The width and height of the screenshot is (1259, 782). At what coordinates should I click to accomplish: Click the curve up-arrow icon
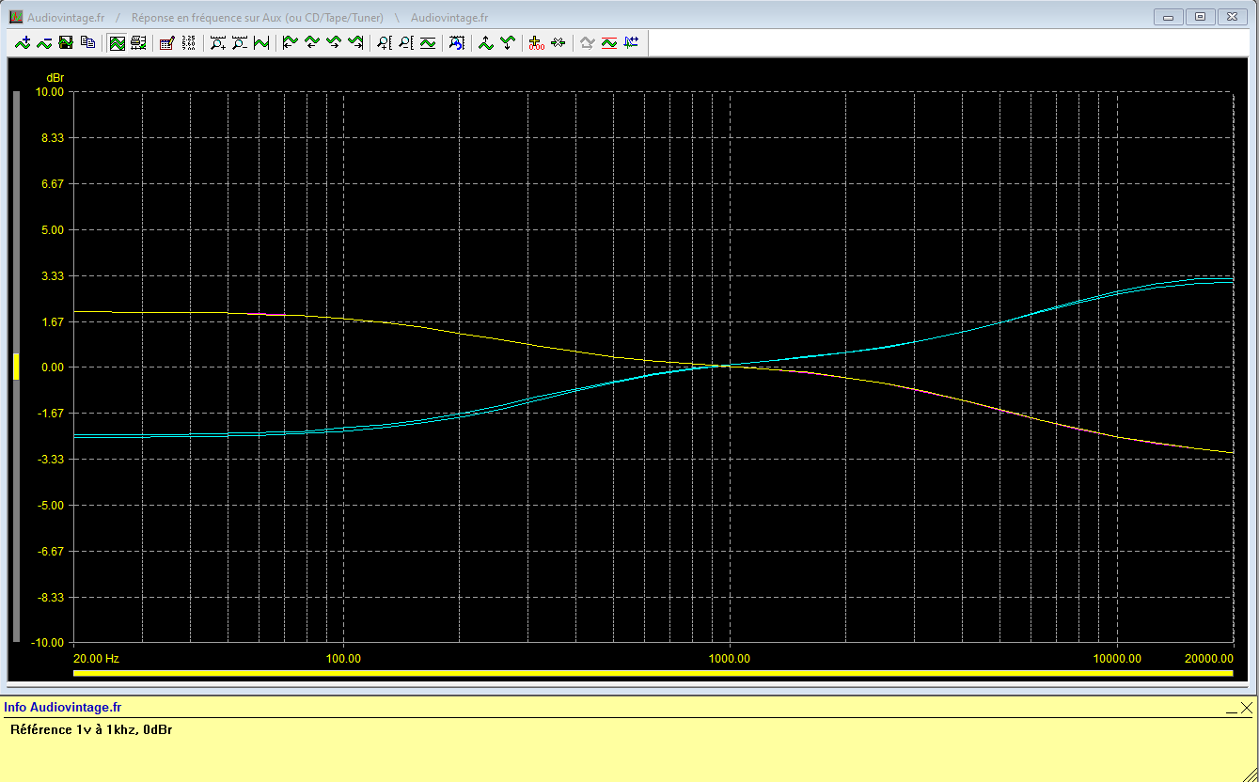tap(486, 42)
